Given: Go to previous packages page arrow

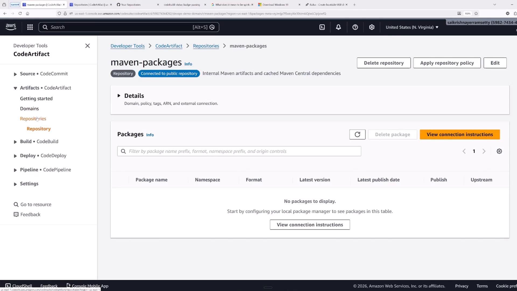Looking at the screenshot, I should click(x=464, y=151).
